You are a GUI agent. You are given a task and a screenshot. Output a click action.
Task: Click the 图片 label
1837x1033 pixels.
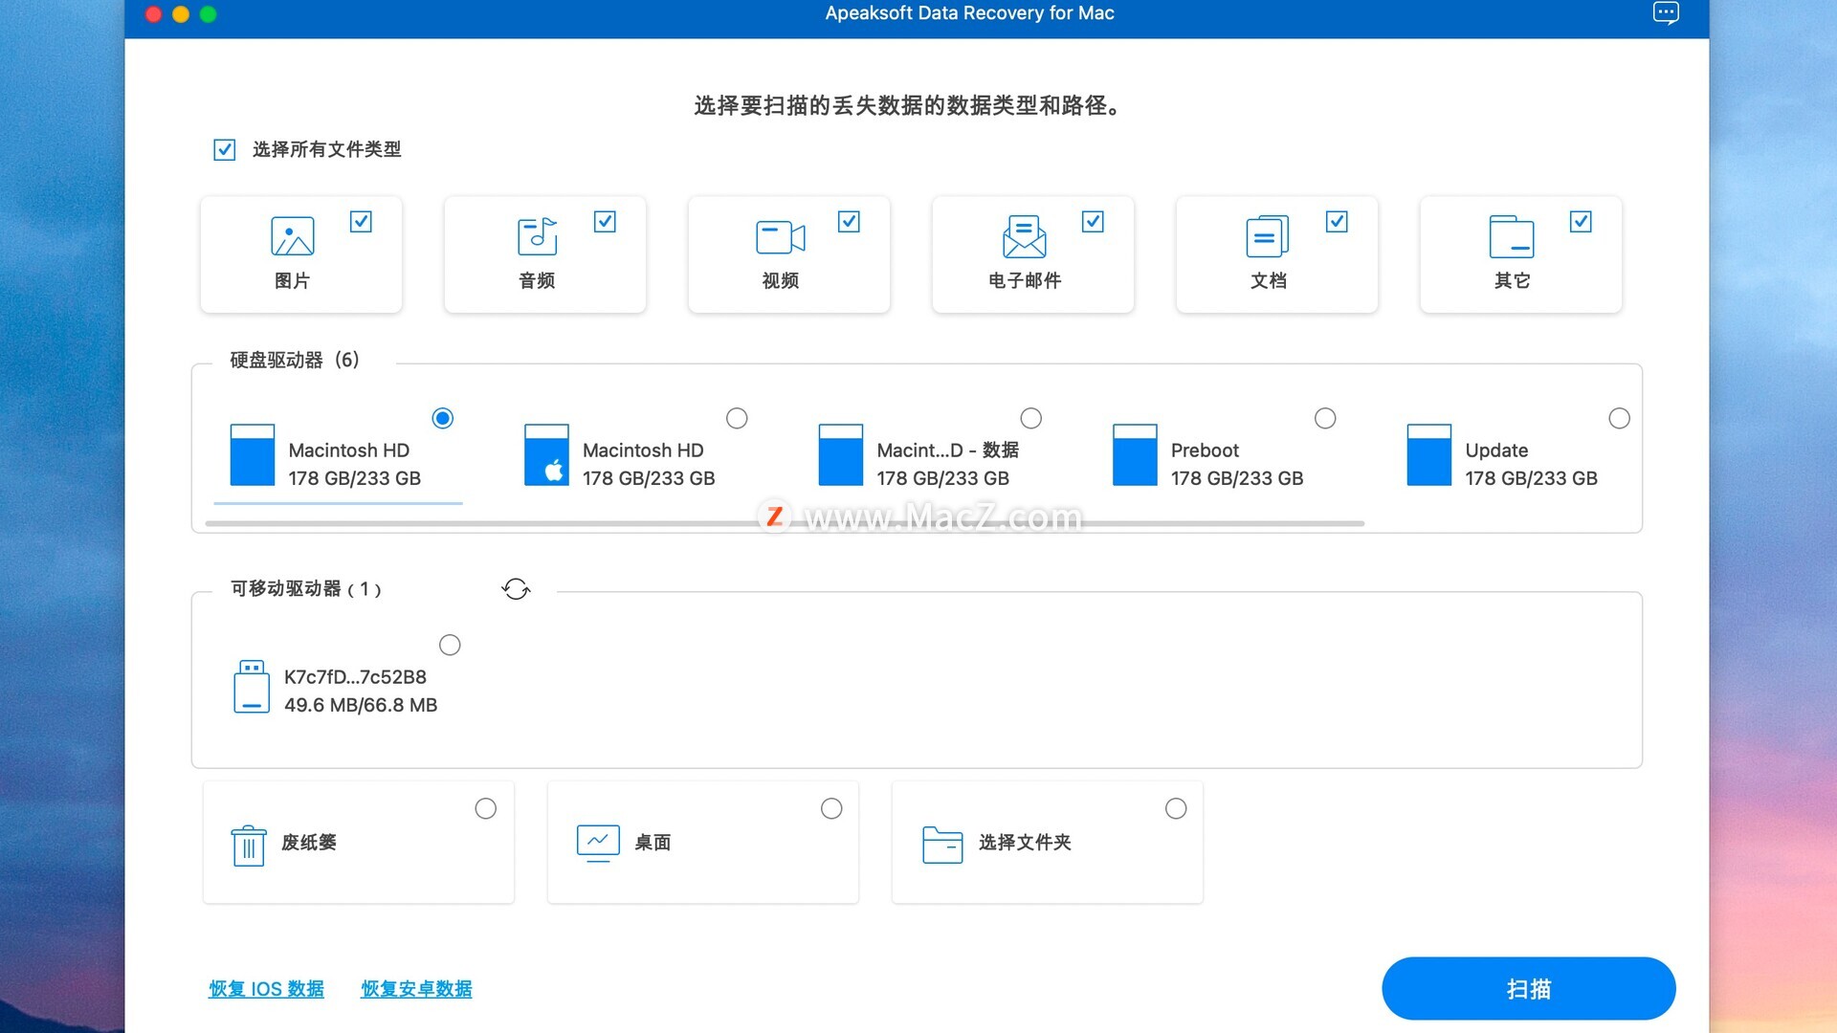point(292,281)
